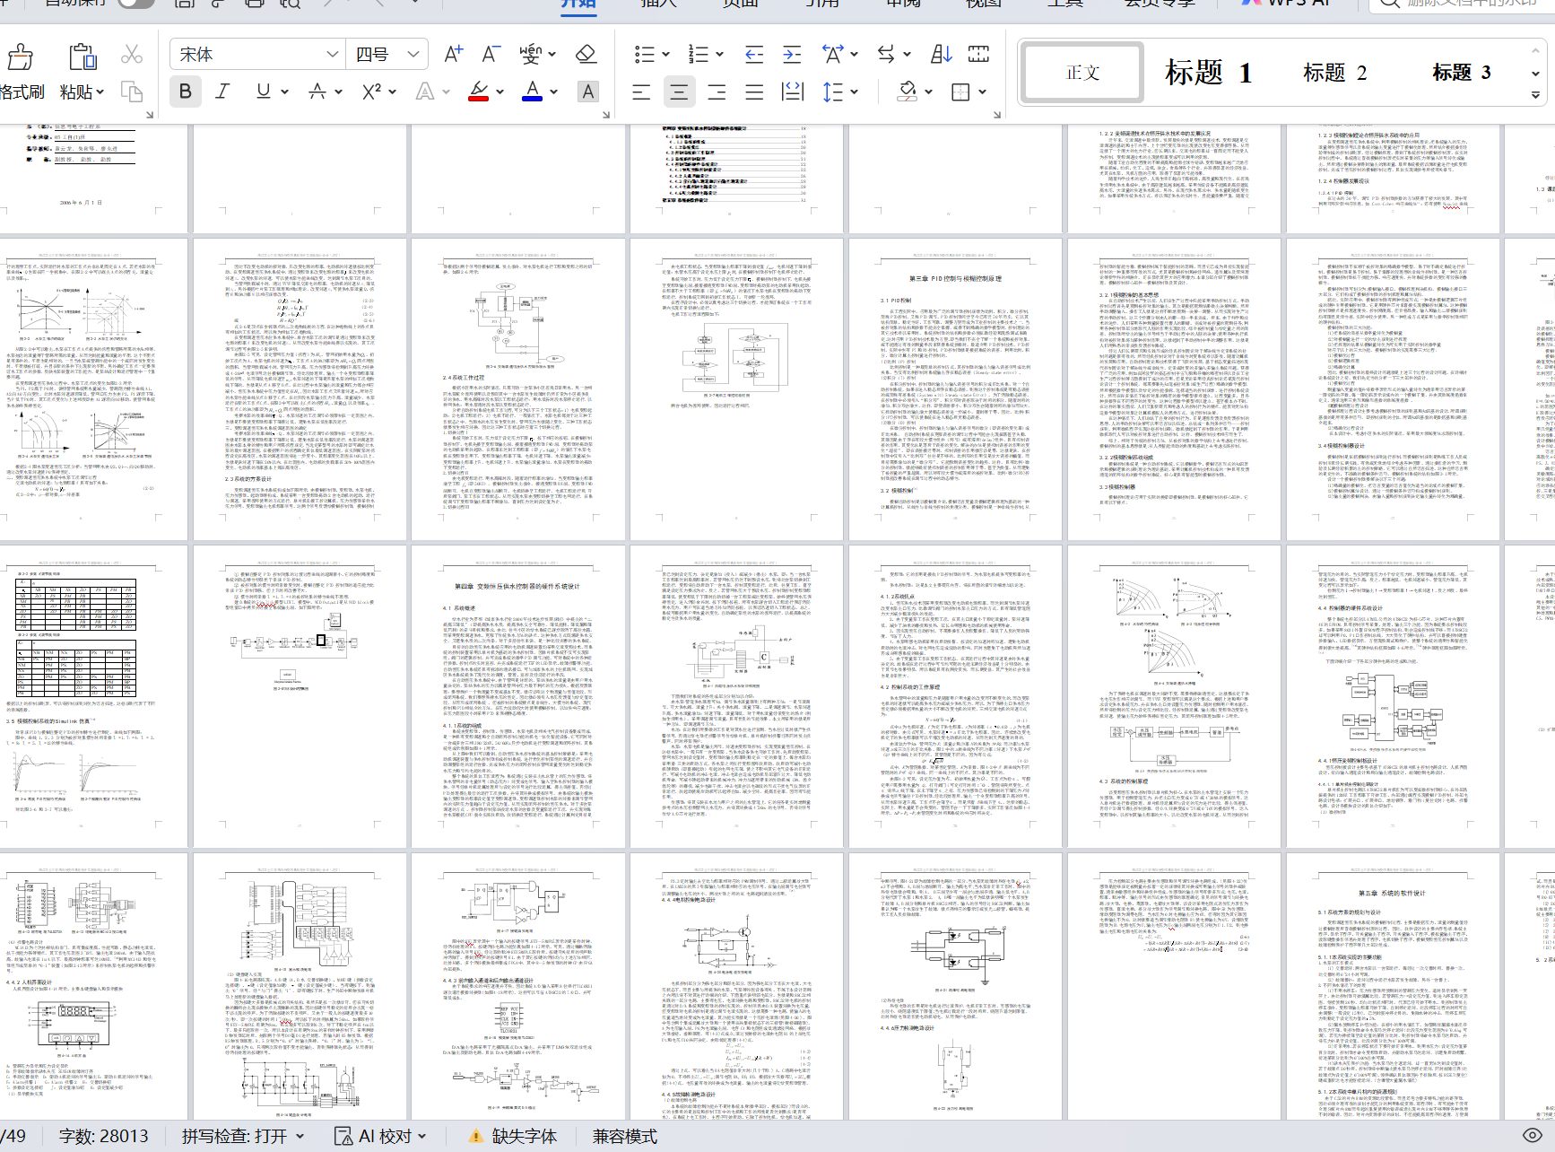Click the character shading A icon

(587, 92)
